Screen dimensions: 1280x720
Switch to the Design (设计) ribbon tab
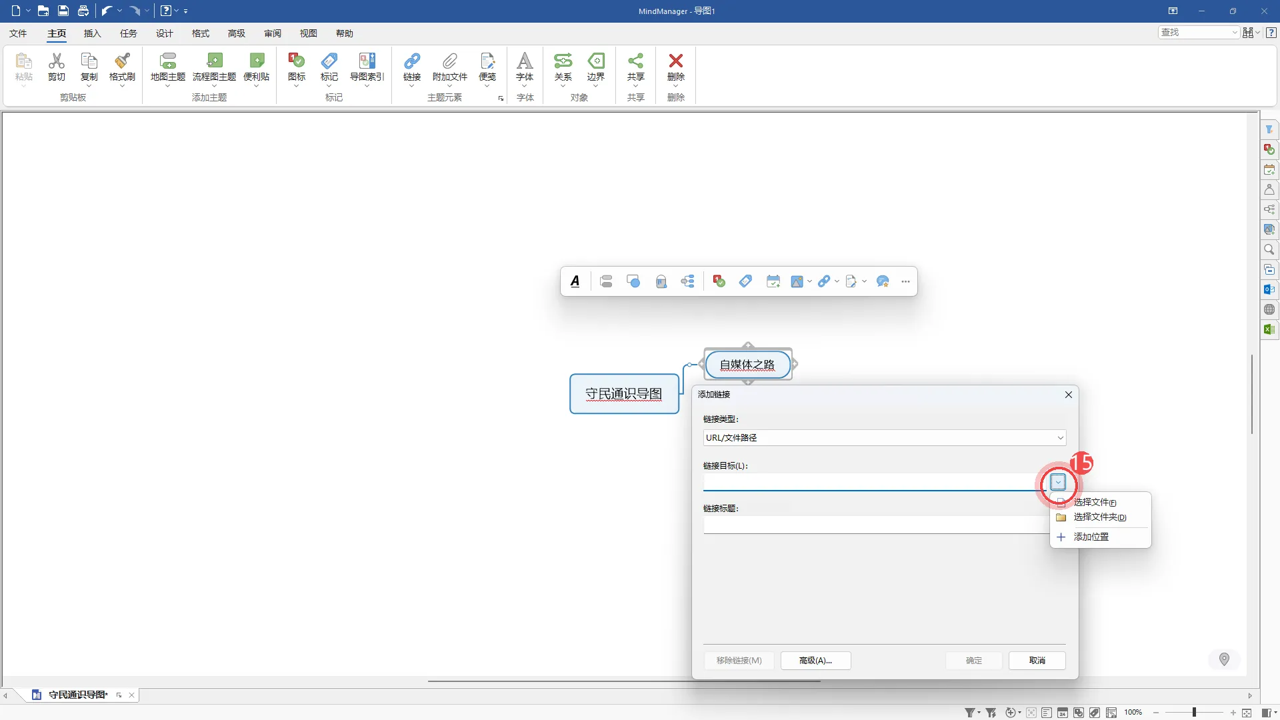pyautogui.click(x=164, y=33)
